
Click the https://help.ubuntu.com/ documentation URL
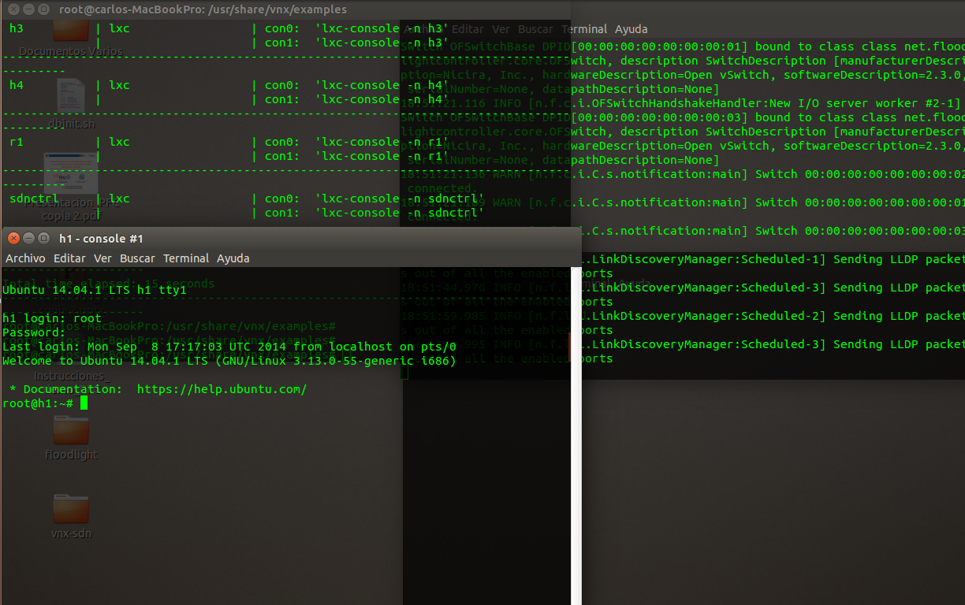[222, 389]
